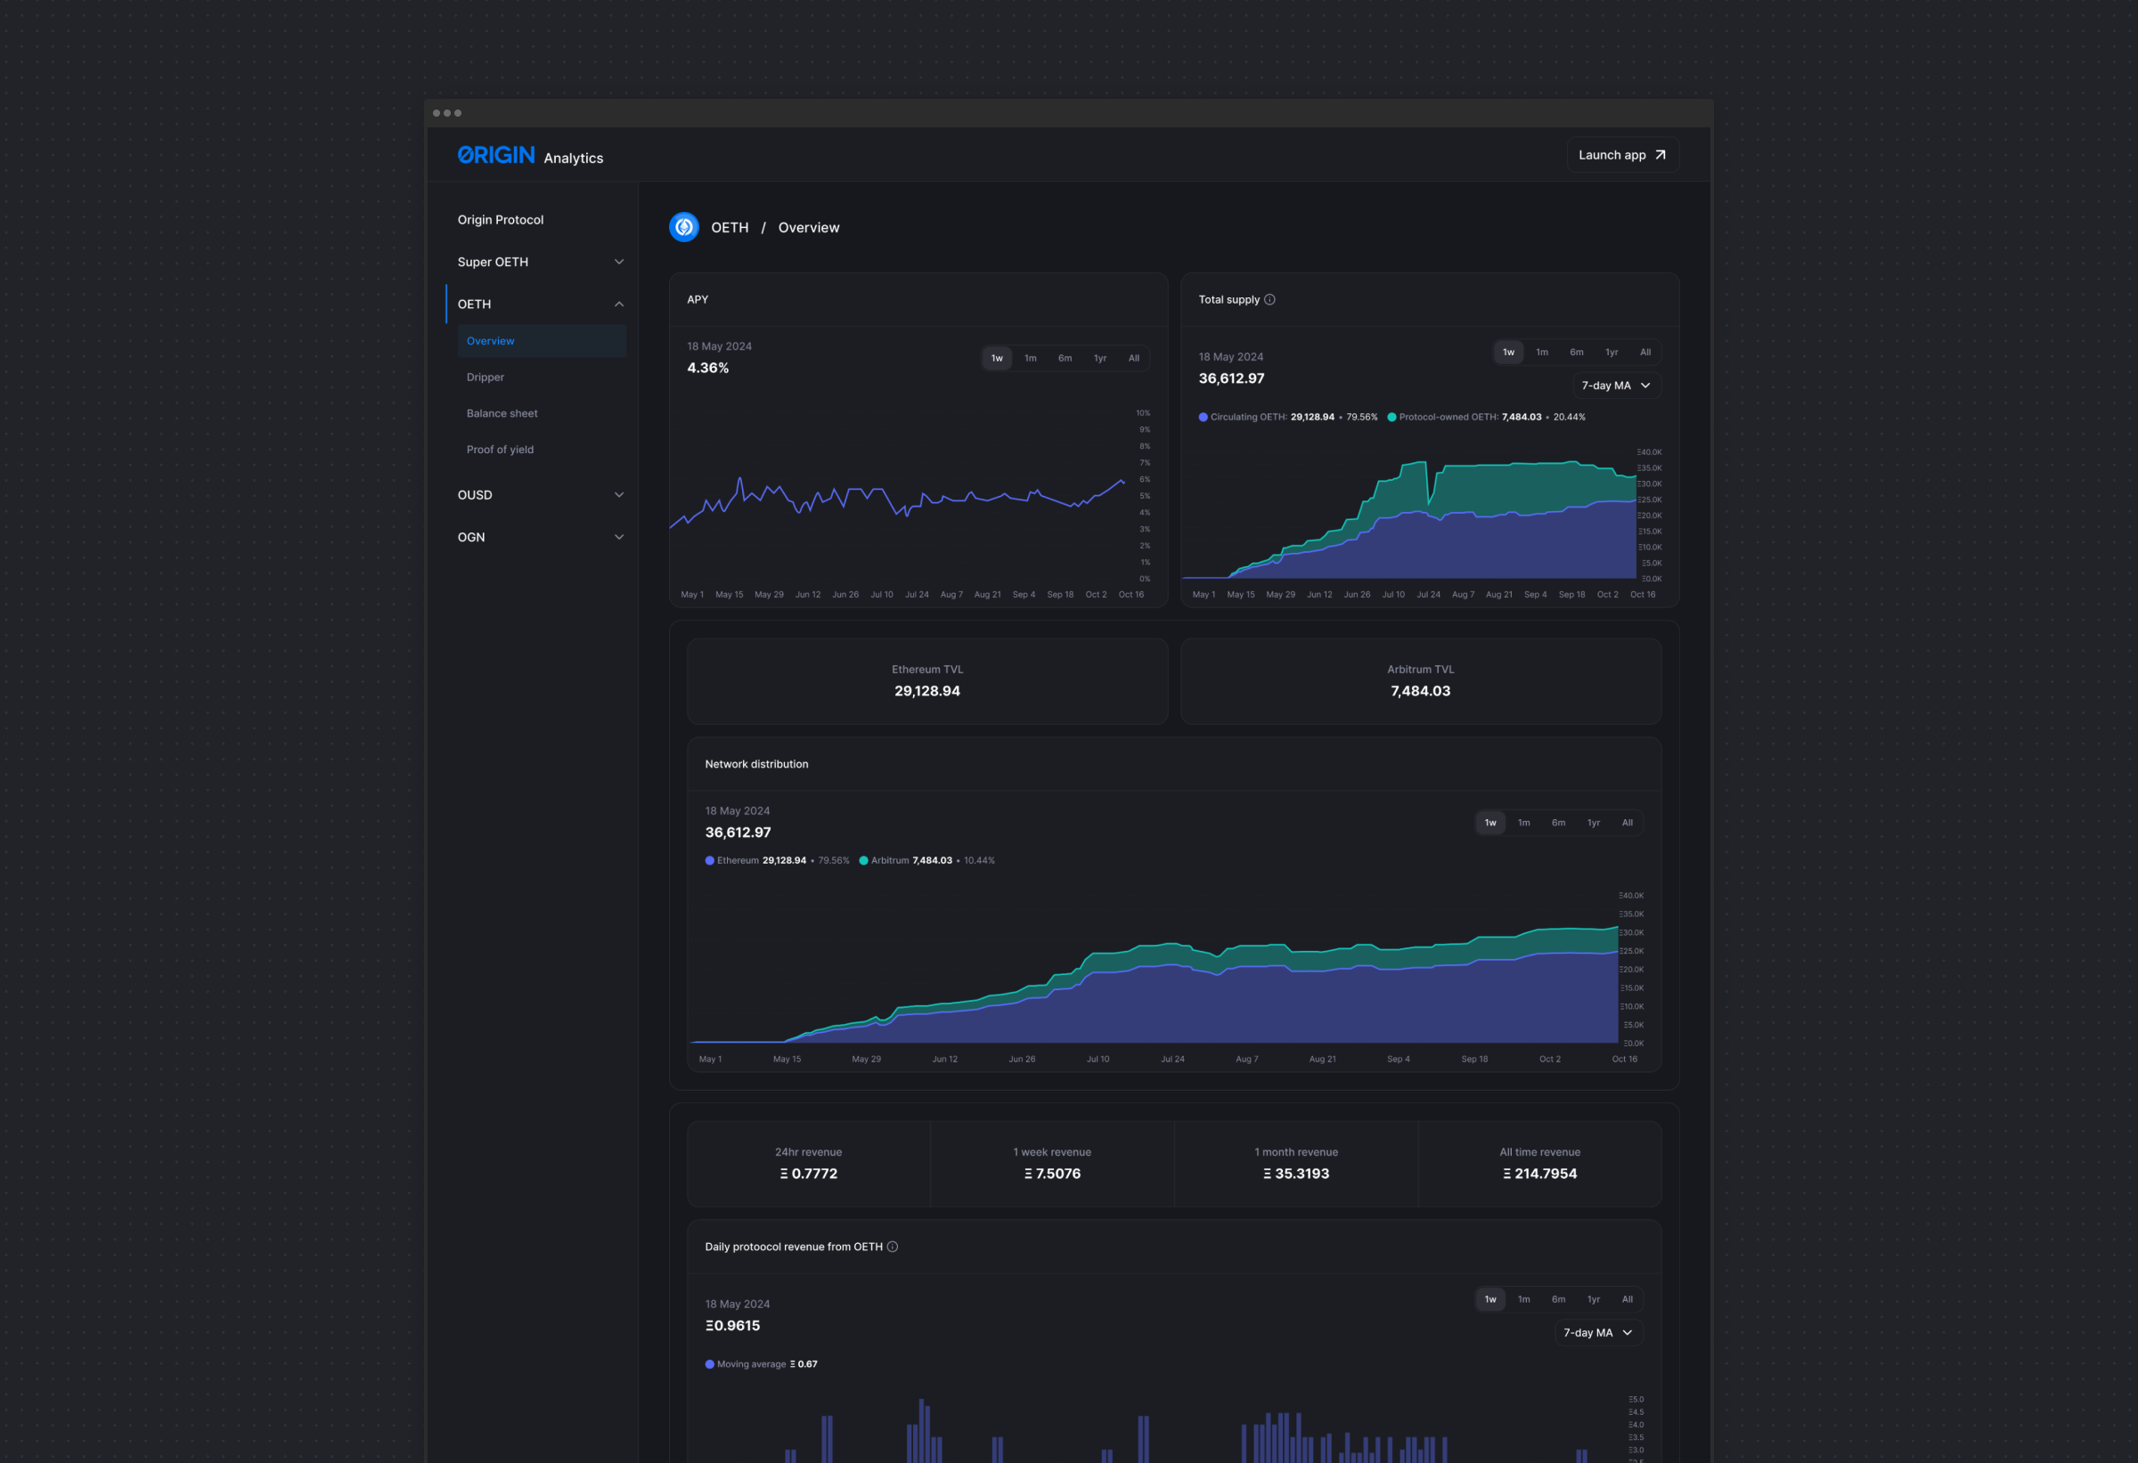The width and height of the screenshot is (2138, 1463).
Task: Select 1m range in Daily revenue chart
Action: click(x=1524, y=1299)
